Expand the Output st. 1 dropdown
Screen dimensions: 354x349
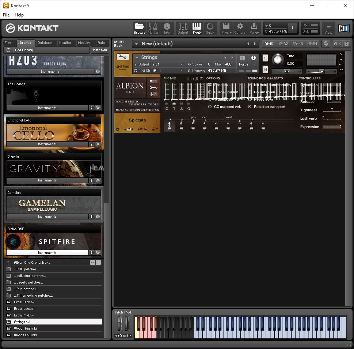coord(181,64)
